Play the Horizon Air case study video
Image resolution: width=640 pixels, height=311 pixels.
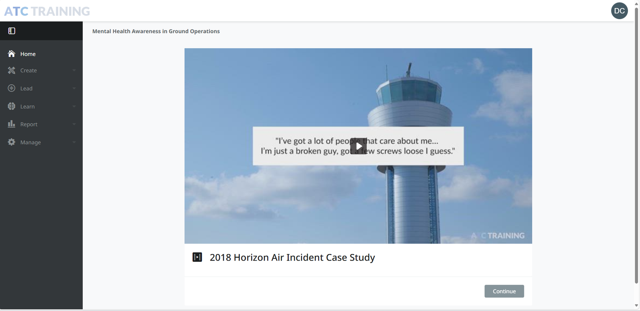[358, 146]
